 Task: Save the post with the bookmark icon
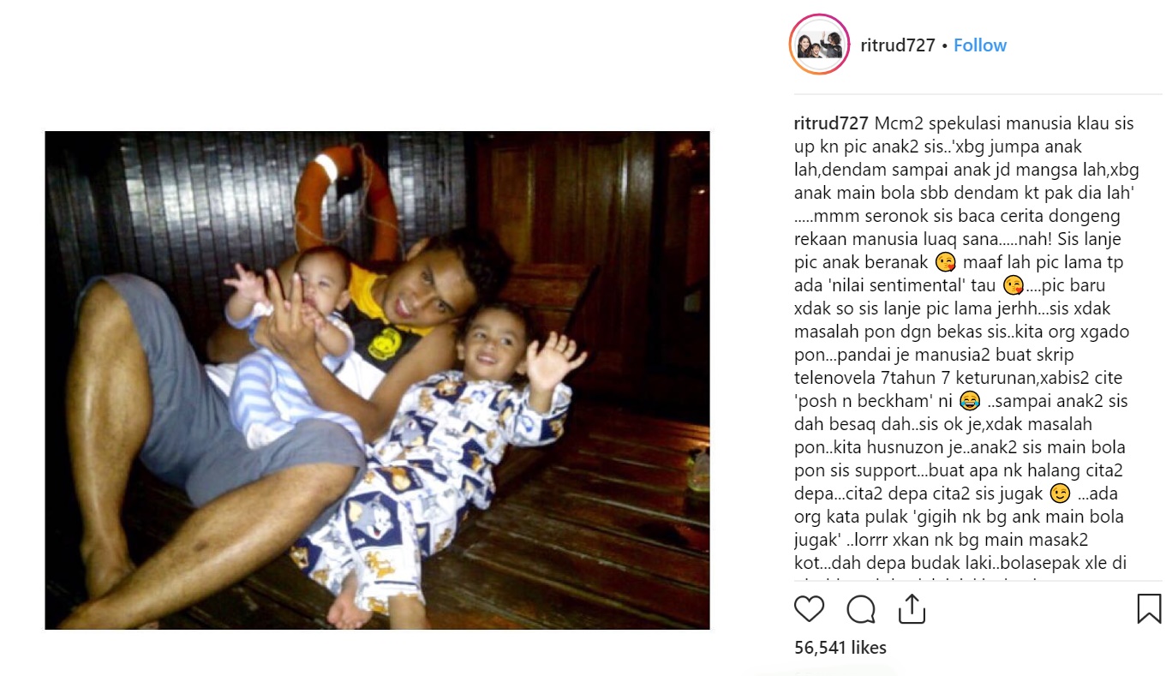click(1149, 609)
